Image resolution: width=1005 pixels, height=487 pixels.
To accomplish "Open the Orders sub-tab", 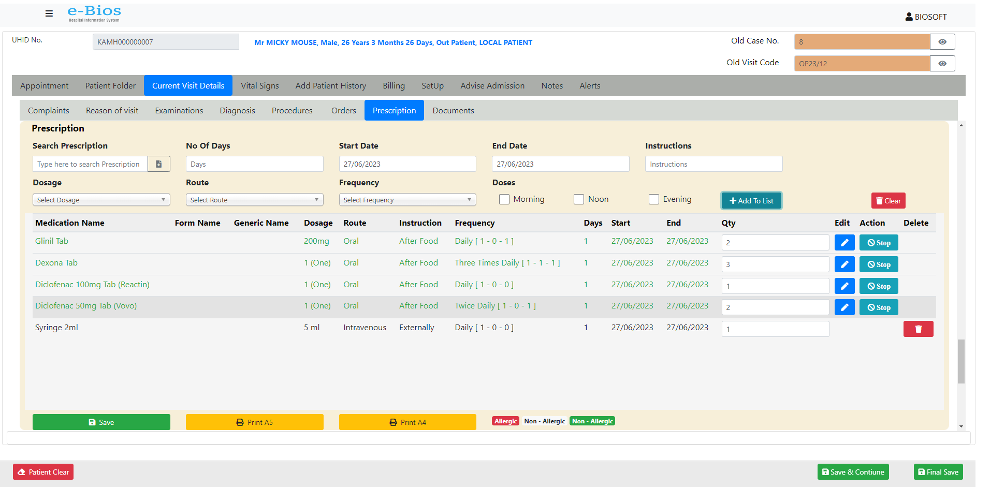I will point(344,111).
